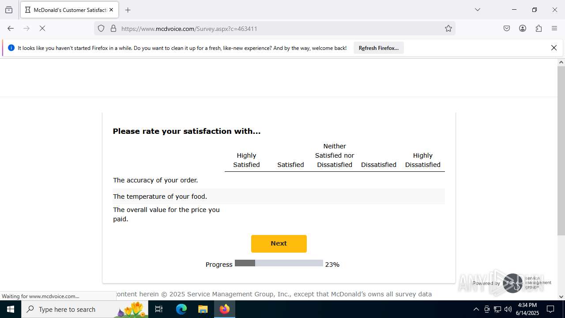This screenshot has width=565, height=318.
Task: Launch Microsoft Edge from taskbar
Action: click(x=181, y=309)
